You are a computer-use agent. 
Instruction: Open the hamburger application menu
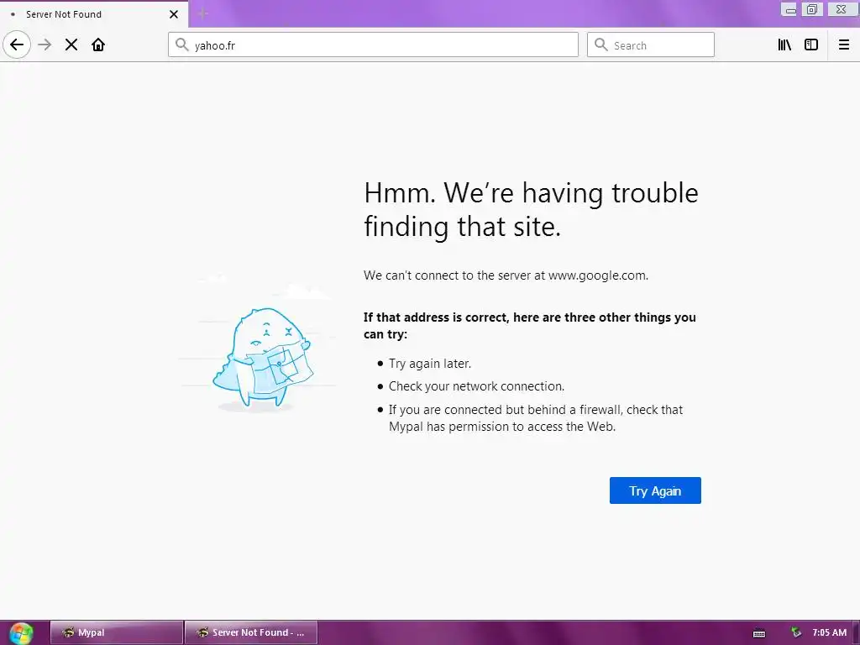pos(844,45)
